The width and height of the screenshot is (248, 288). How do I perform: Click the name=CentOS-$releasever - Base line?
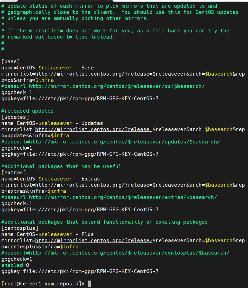[48, 68]
